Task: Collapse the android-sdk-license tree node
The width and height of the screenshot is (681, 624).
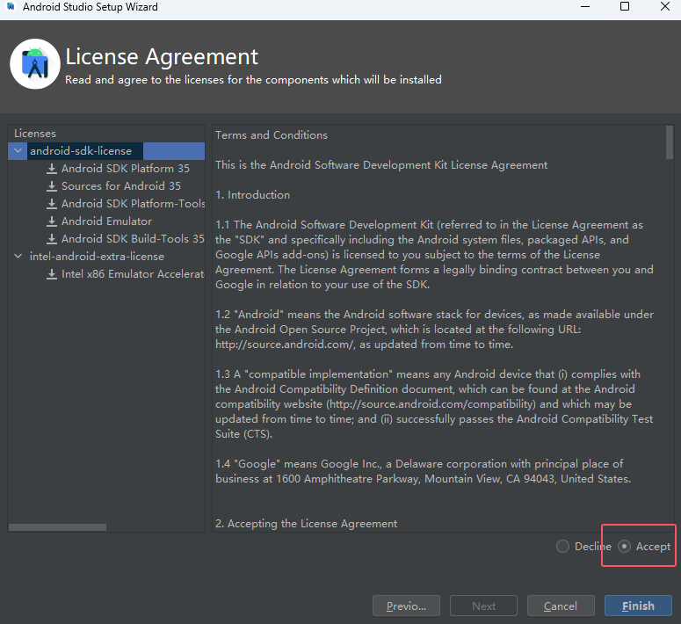Action: 18,151
